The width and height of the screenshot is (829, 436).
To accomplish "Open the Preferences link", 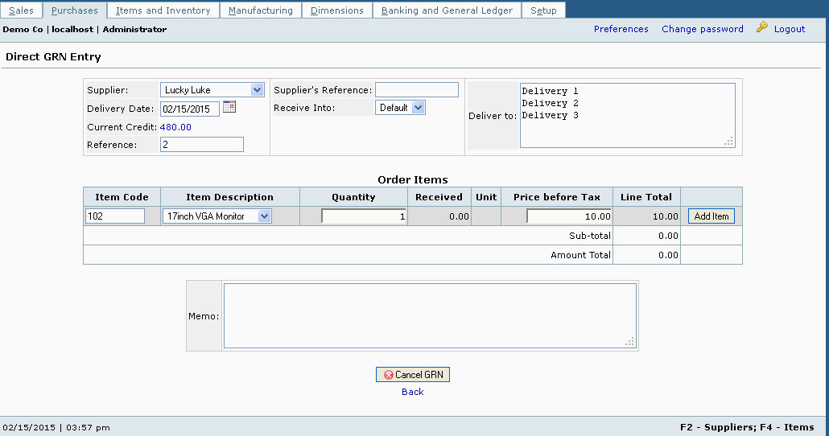I will (x=621, y=29).
